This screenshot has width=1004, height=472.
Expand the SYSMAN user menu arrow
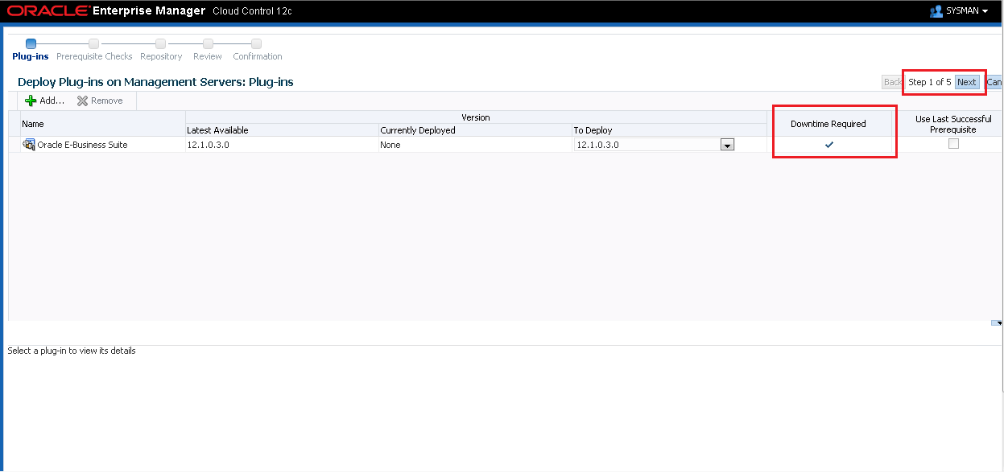click(985, 11)
